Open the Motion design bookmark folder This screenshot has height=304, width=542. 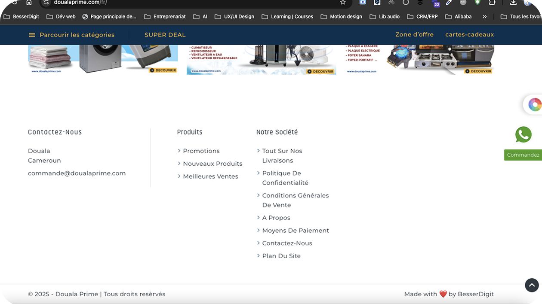[341, 17]
